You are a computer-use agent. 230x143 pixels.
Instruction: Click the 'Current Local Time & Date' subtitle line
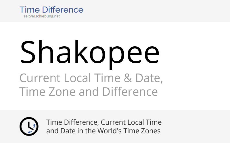pyautogui.click(x=91, y=78)
